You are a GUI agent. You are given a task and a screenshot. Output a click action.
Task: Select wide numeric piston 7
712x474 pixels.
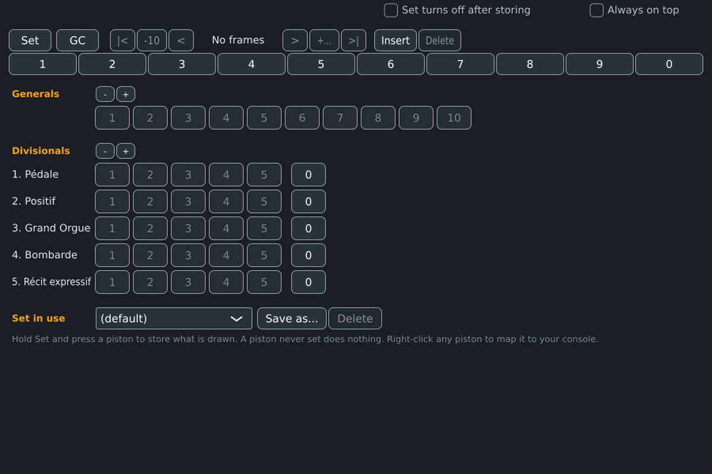tap(460, 64)
